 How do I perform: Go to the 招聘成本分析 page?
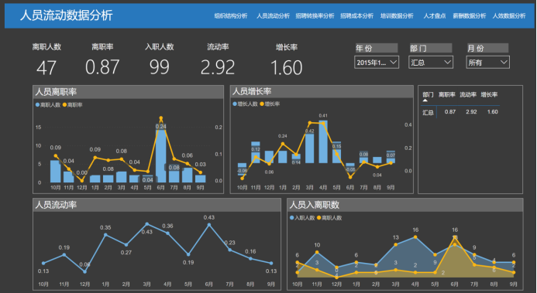coord(356,15)
